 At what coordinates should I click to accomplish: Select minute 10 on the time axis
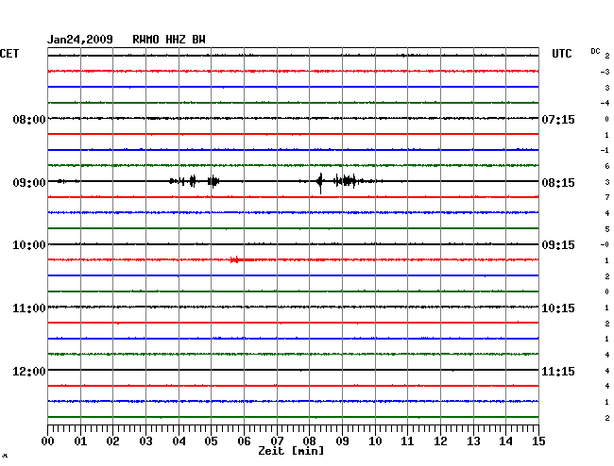pyautogui.click(x=375, y=441)
